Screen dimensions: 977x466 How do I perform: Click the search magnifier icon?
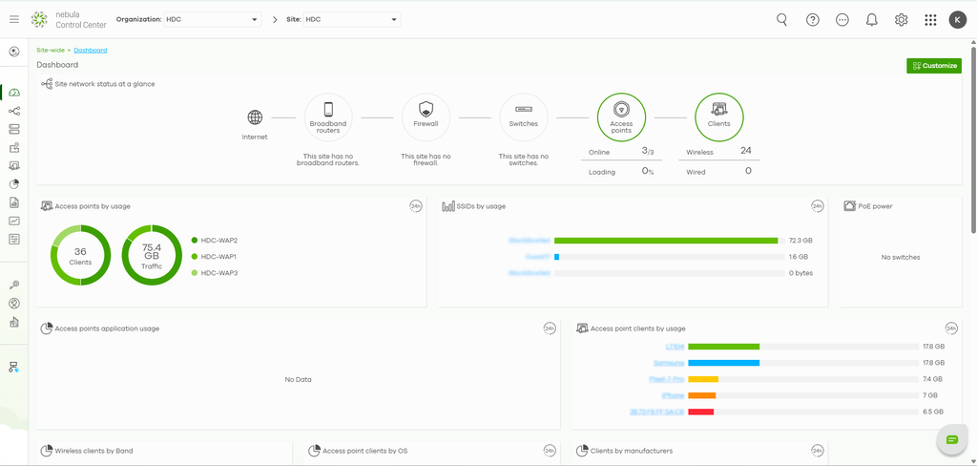click(782, 20)
